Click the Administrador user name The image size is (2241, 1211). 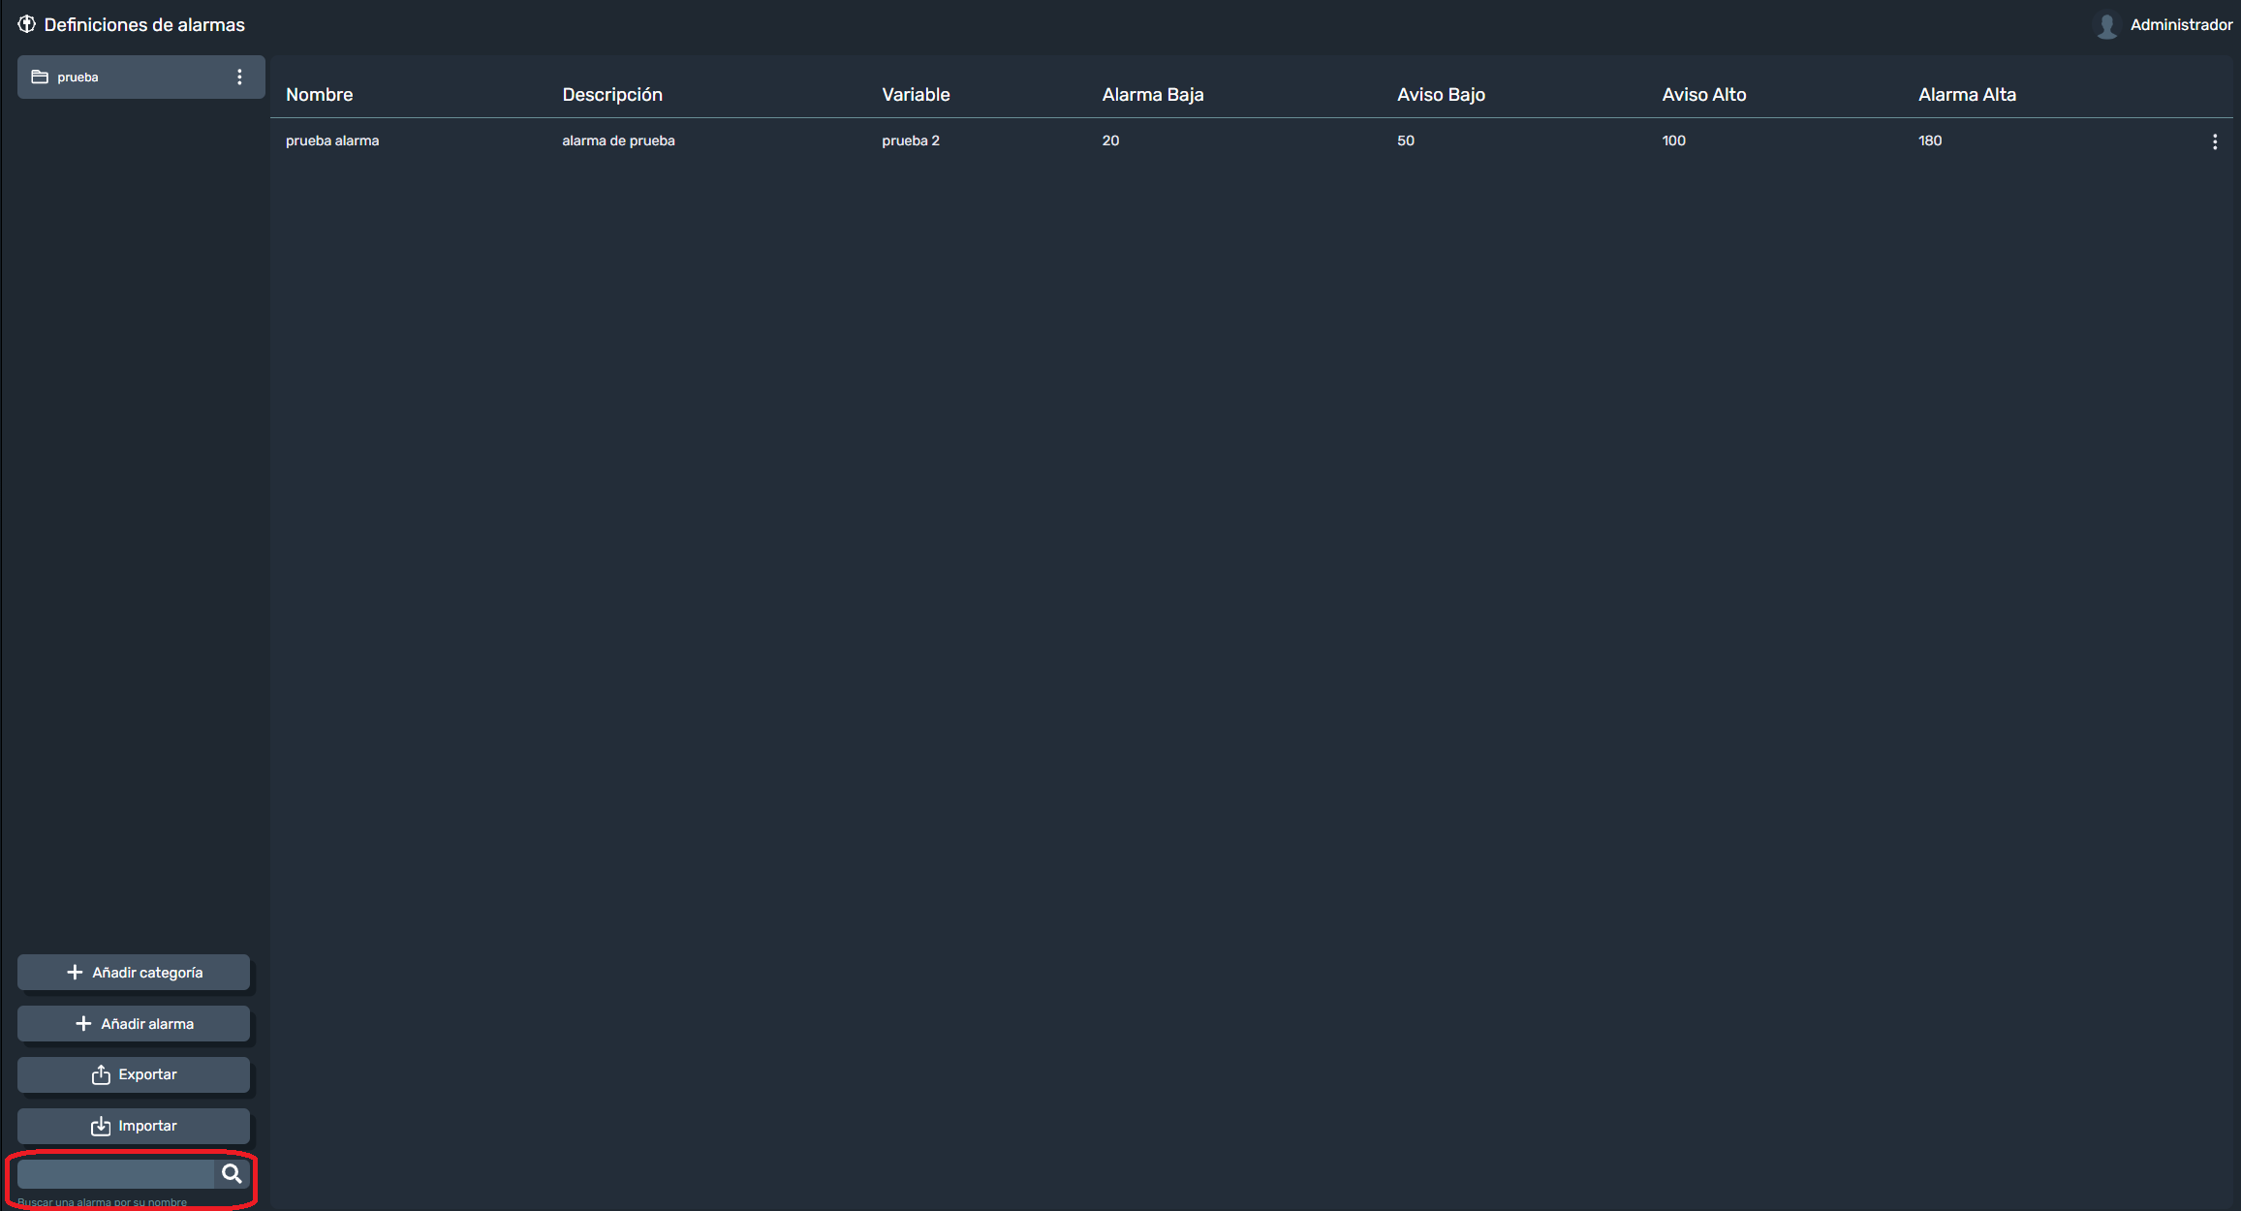[2181, 25]
